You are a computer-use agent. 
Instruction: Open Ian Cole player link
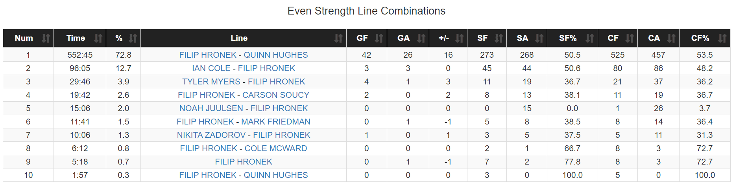pyautogui.click(x=211, y=68)
